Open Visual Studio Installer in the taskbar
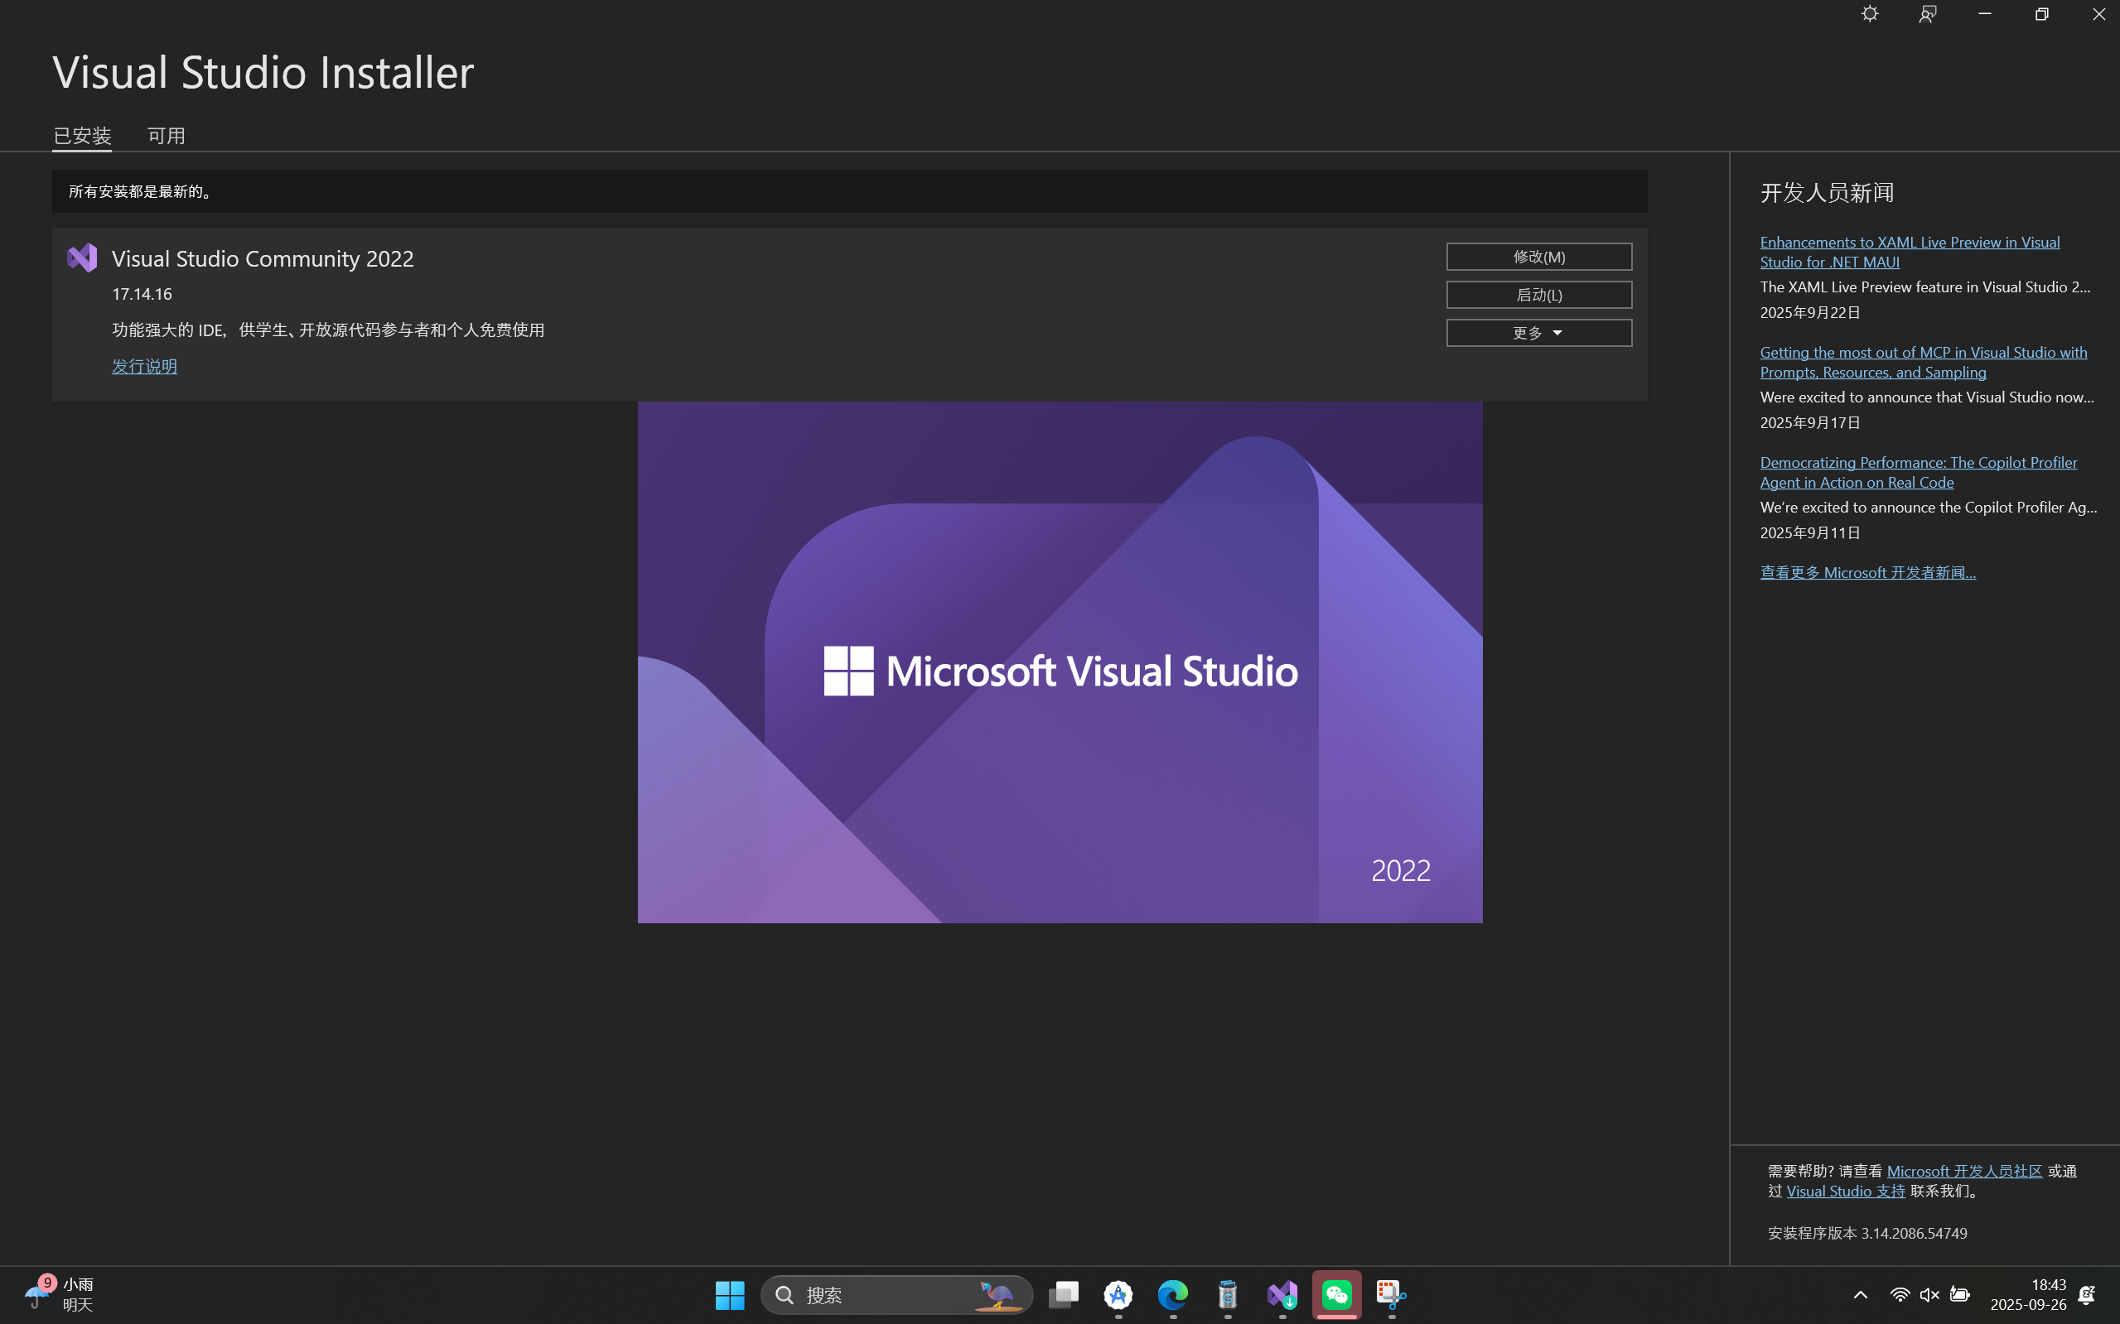This screenshot has height=1324, width=2120. [x=1282, y=1294]
